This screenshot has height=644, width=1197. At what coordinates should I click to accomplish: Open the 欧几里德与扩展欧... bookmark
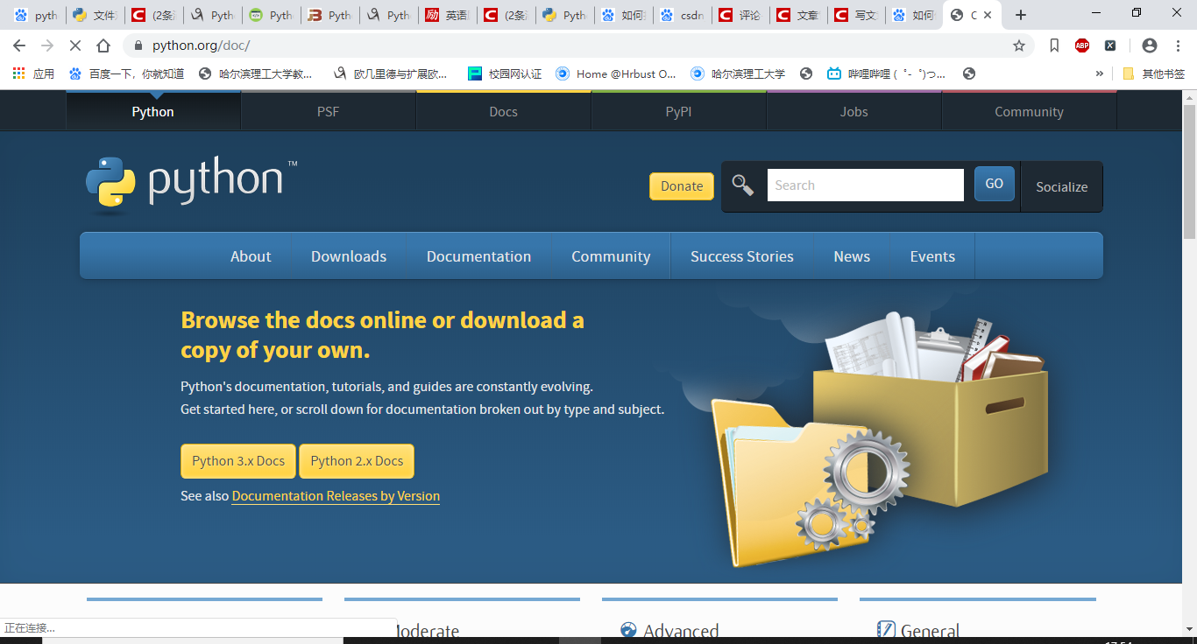(391, 73)
